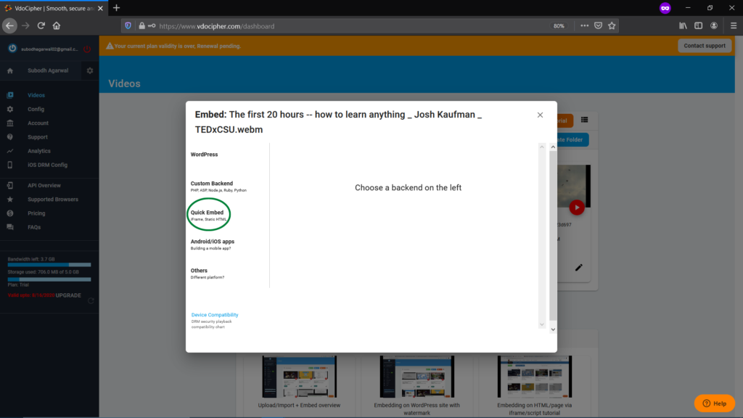
Task: Click the tracking protection shield icon
Action: tap(128, 25)
